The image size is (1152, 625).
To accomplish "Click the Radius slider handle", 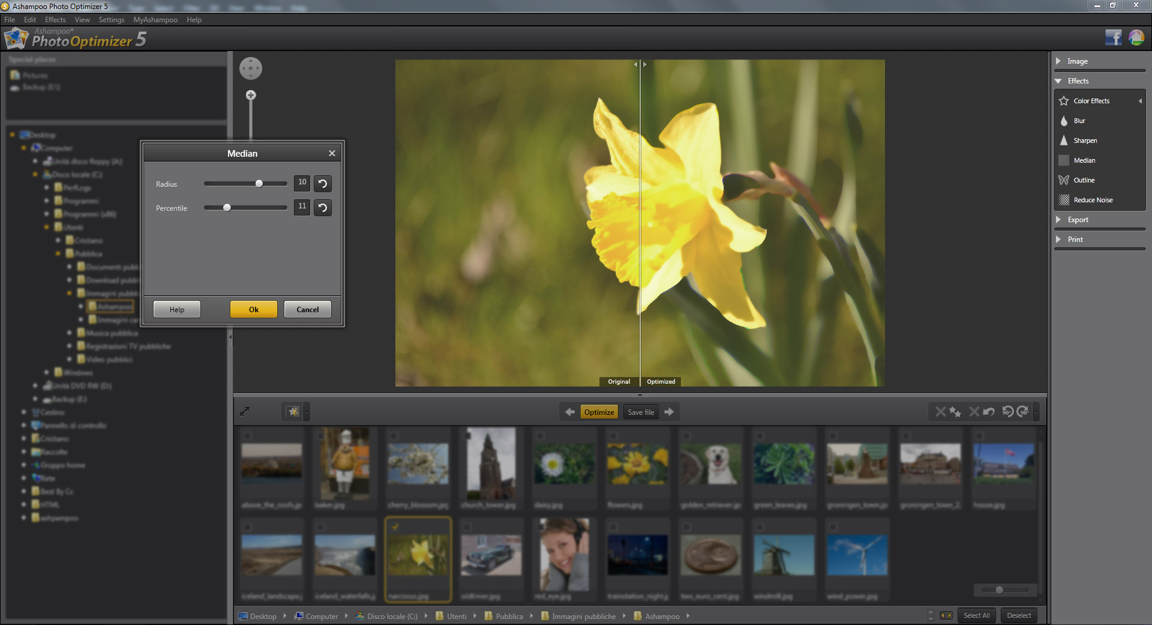I will [259, 184].
